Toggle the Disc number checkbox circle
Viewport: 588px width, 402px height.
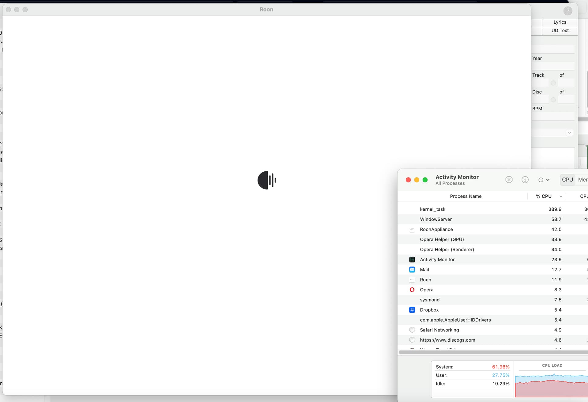click(553, 100)
